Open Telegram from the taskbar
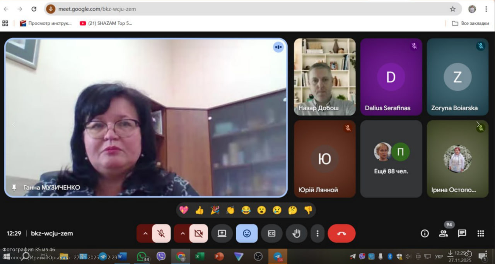 (278, 256)
